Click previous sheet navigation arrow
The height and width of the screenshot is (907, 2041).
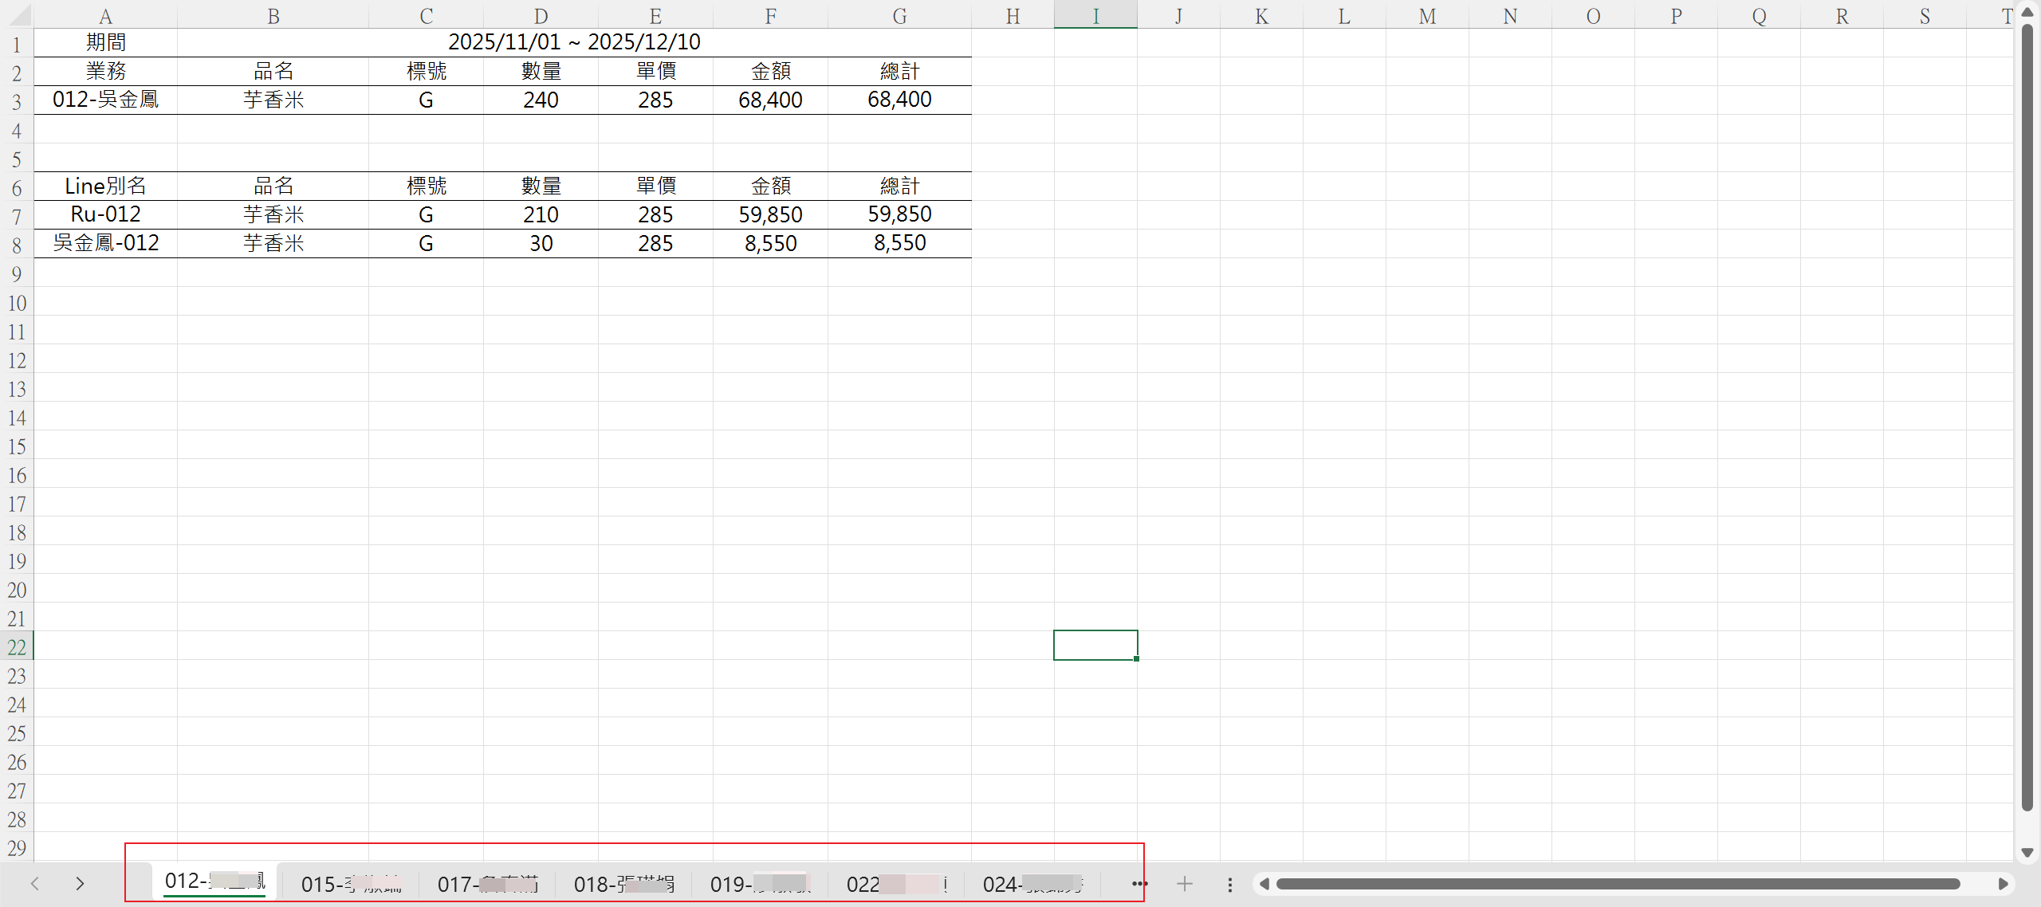tap(35, 884)
